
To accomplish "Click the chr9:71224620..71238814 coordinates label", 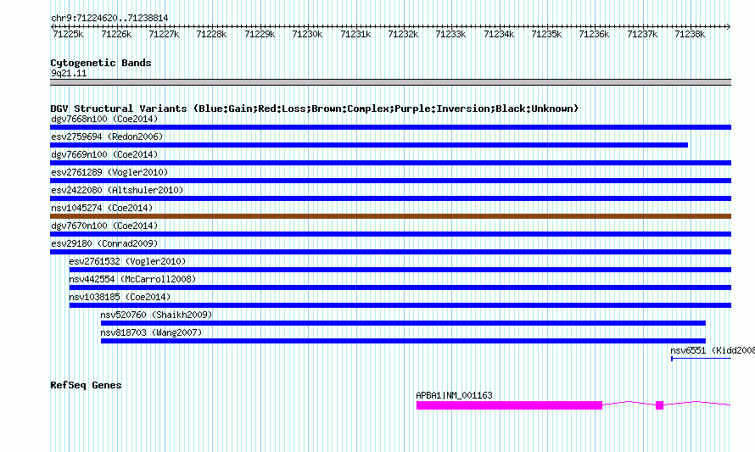I will (x=109, y=19).
